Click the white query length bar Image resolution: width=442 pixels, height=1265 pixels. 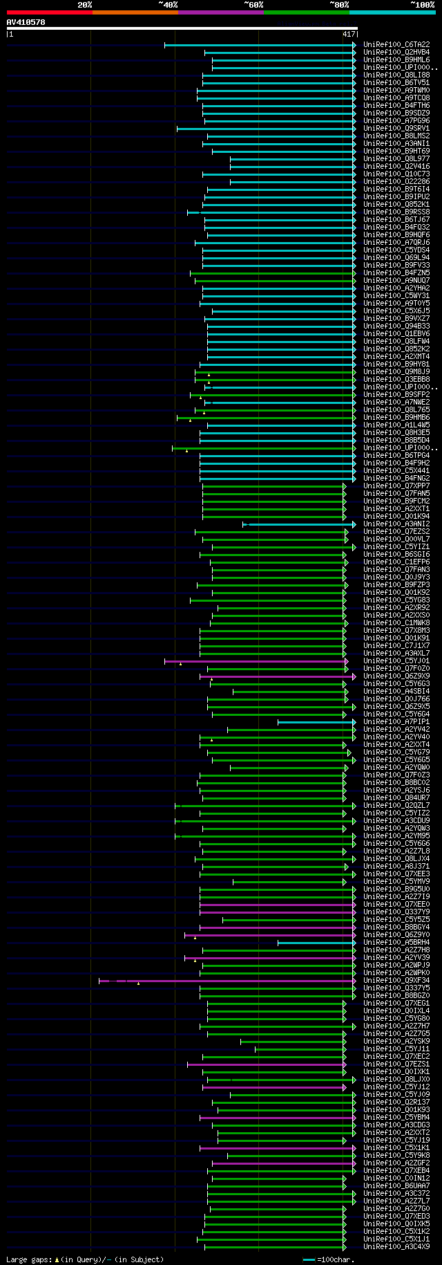click(x=182, y=29)
